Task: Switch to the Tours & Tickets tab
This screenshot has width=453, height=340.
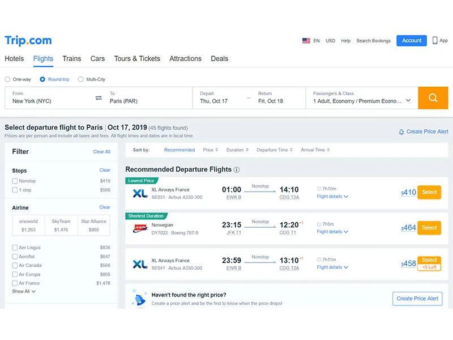Action: [x=137, y=59]
